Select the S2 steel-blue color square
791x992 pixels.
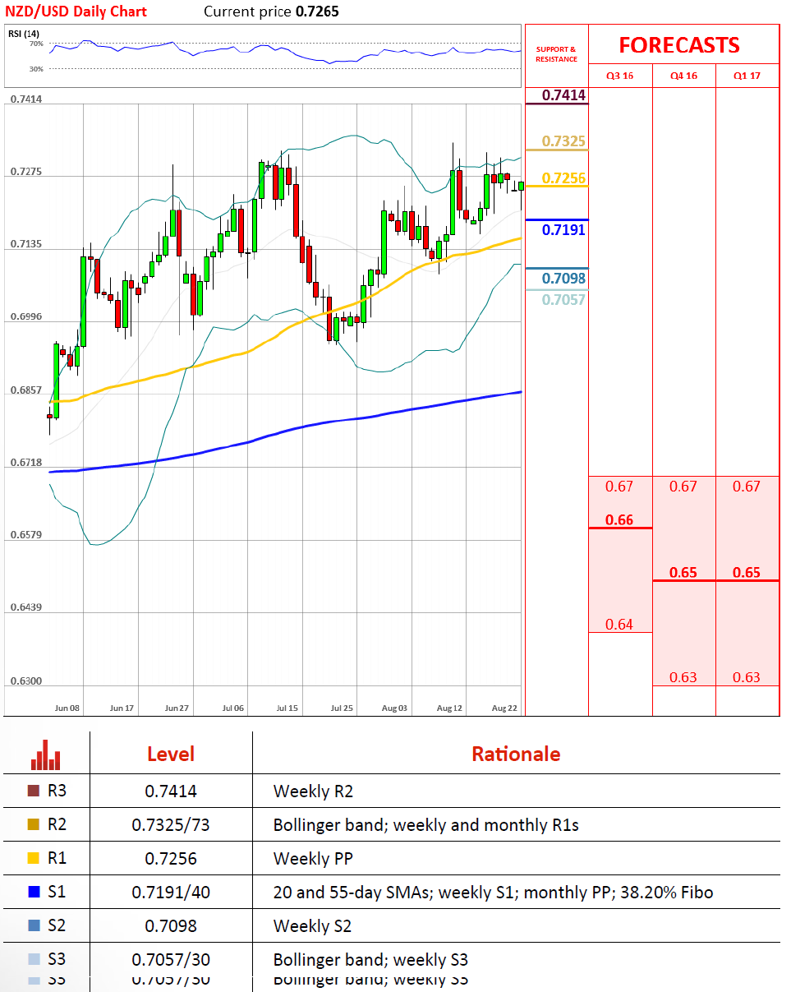point(34,926)
